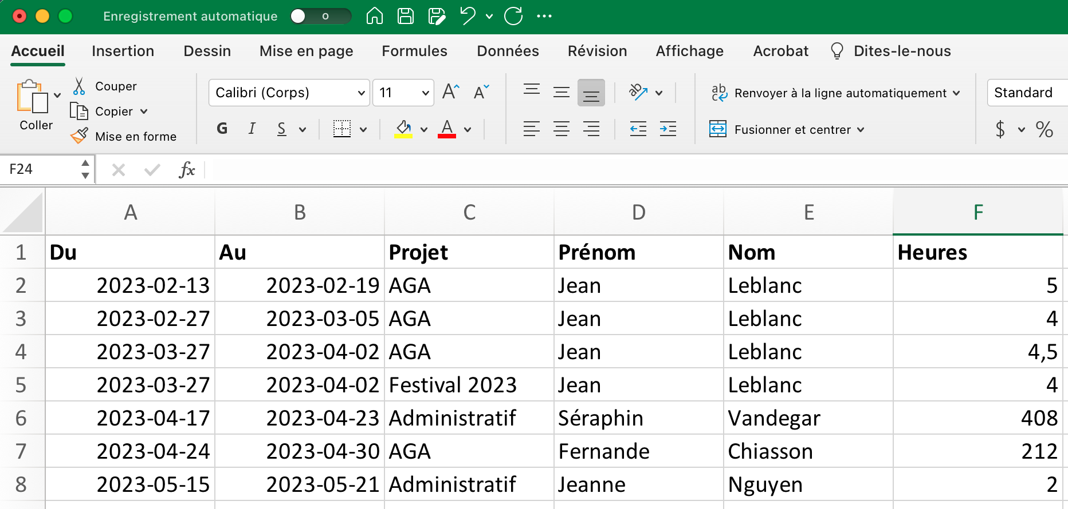
Task: Switch to the Accueil tab
Action: coord(38,51)
